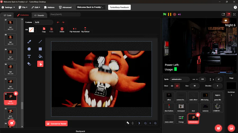Viewport: 238px width, 133px height.
Task: Click the costume name field fo10
Action: 43,22
